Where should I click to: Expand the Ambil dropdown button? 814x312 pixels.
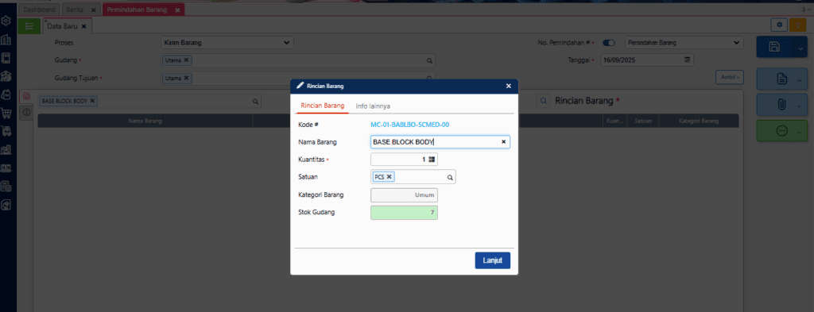point(730,77)
